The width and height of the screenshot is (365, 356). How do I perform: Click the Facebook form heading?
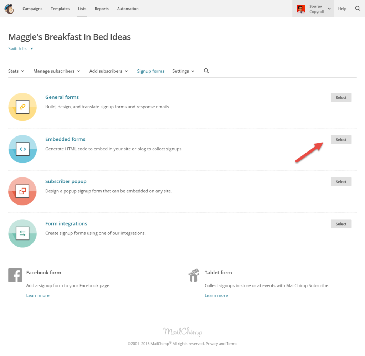43,273
